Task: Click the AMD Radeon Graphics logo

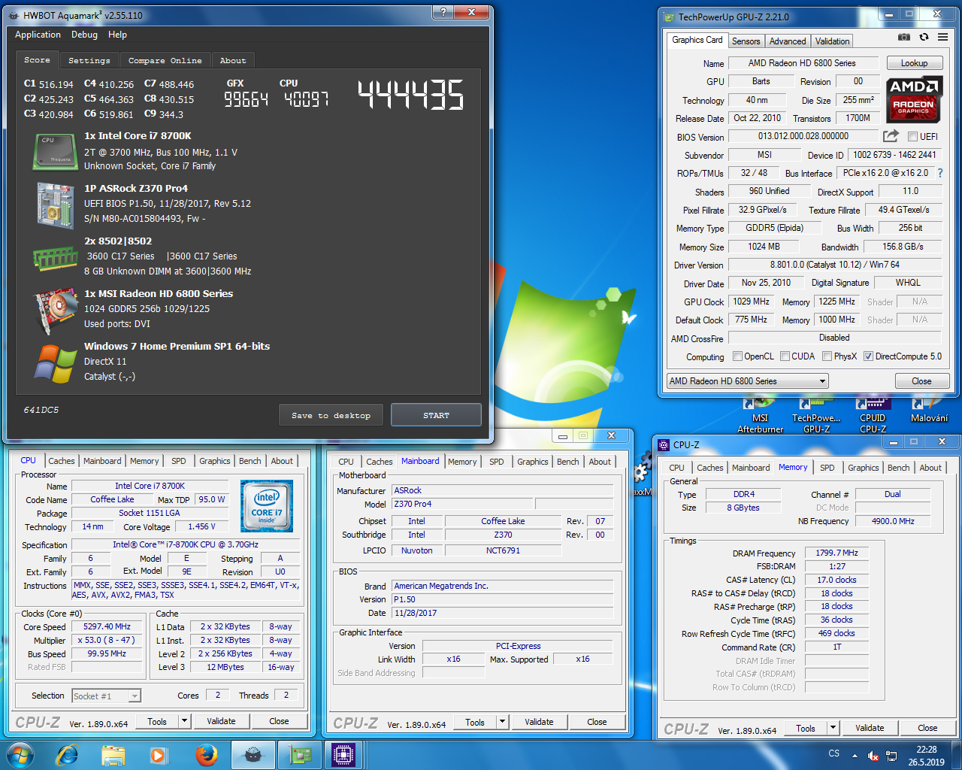Action: (x=913, y=99)
